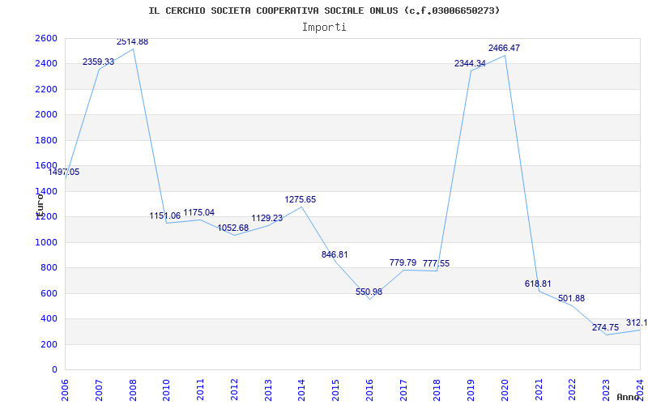The height and width of the screenshot is (405, 648).
Task: Click data label 1129.23
Action: [267, 218]
